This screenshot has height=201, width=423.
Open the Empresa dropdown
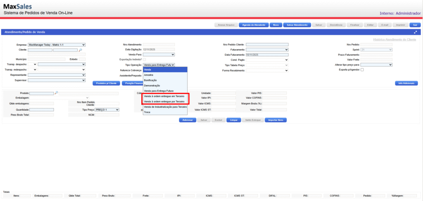[x=57, y=45]
